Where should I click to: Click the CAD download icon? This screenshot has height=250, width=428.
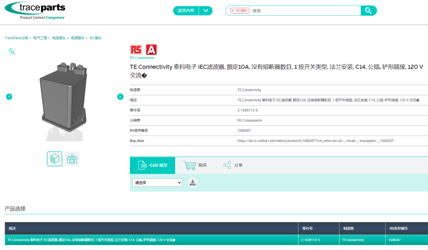(193, 183)
